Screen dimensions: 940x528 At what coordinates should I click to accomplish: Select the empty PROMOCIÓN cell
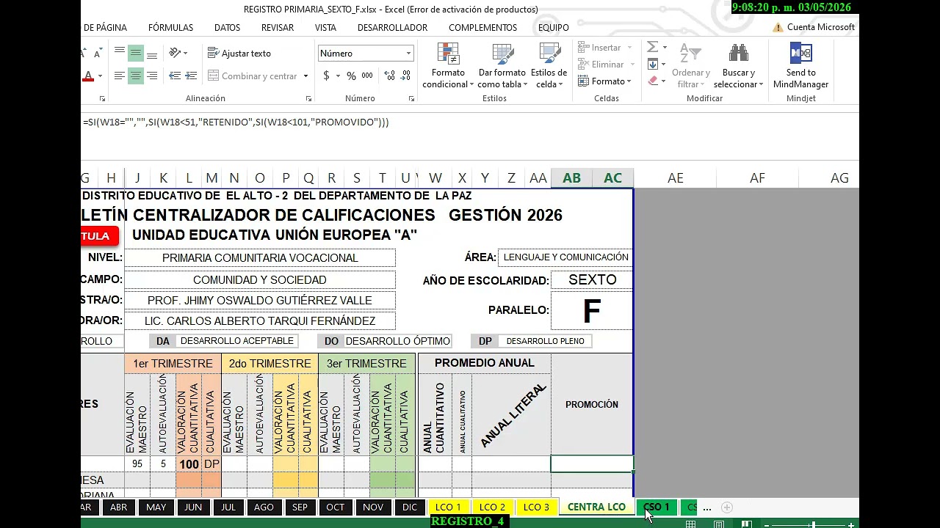[592, 463]
